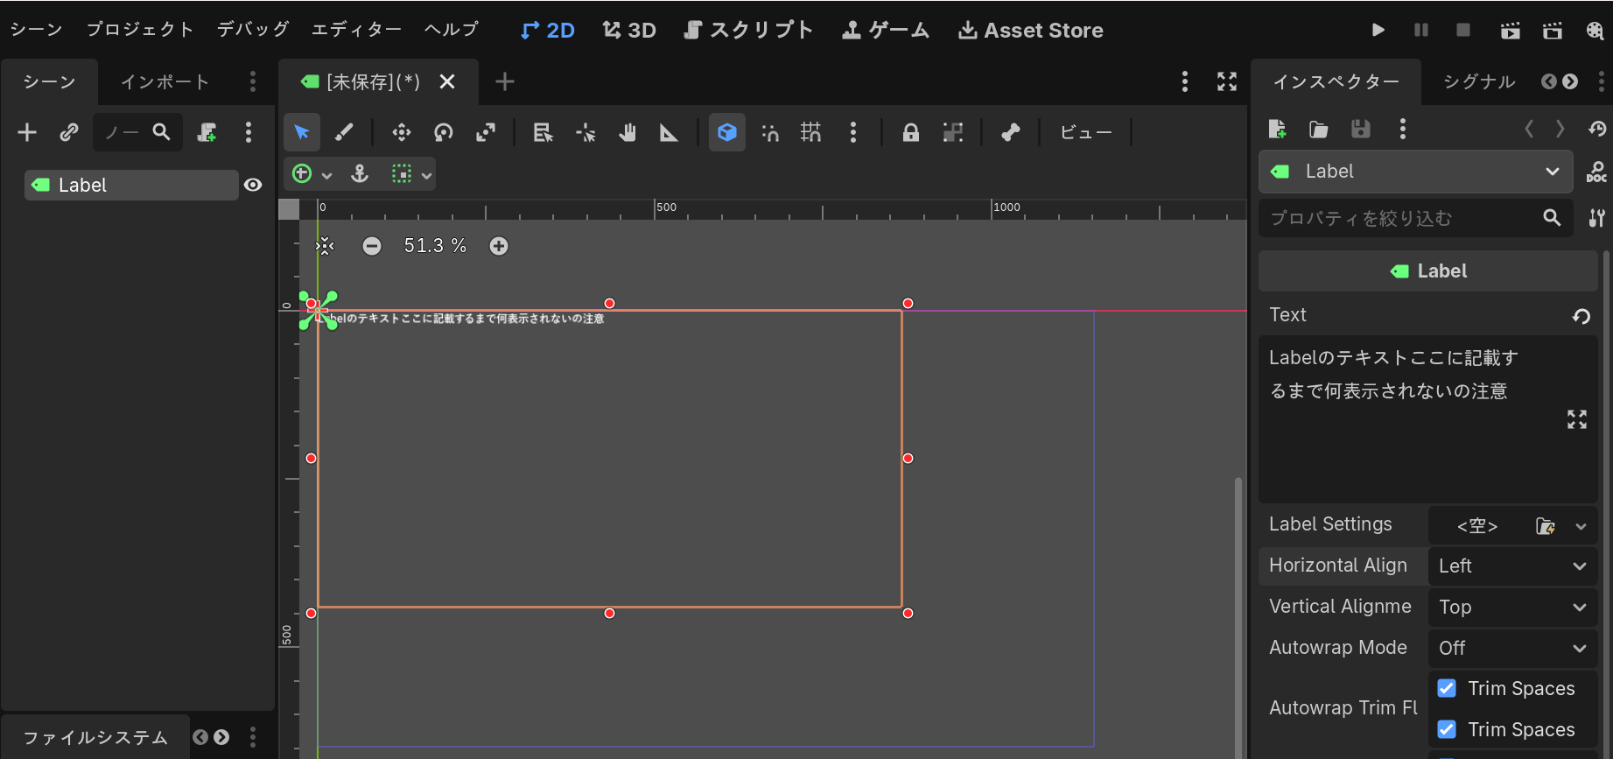Toggle distraction-free mode in the viewport
The height and width of the screenshot is (759, 1613).
(1227, 81)
